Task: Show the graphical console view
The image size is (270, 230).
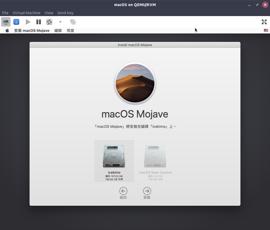Action: (6, 22)
